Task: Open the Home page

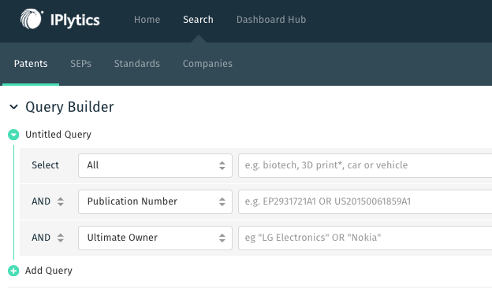Action: pyautogui.click(x=147, y=20)
